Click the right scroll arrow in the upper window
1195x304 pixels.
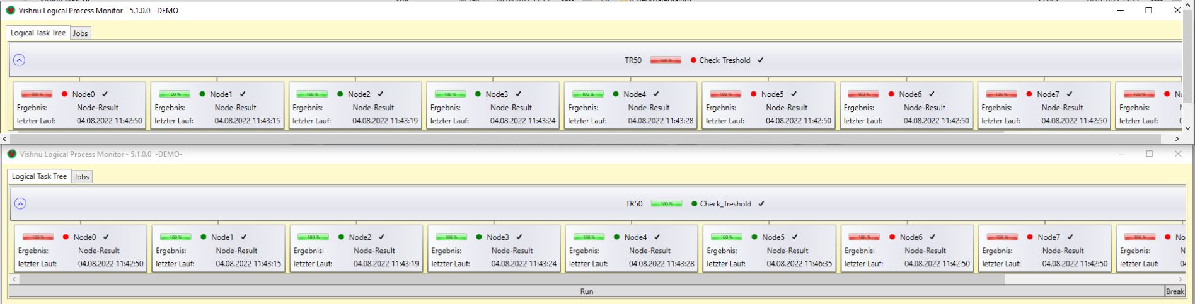coord(1177,138)
